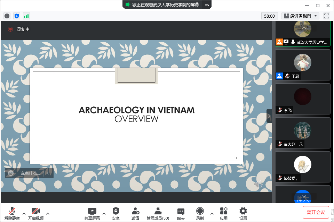Viewport: 334px width, 222px height.
Task: Open the 应用 apps panel
Action: coord(224,213)
